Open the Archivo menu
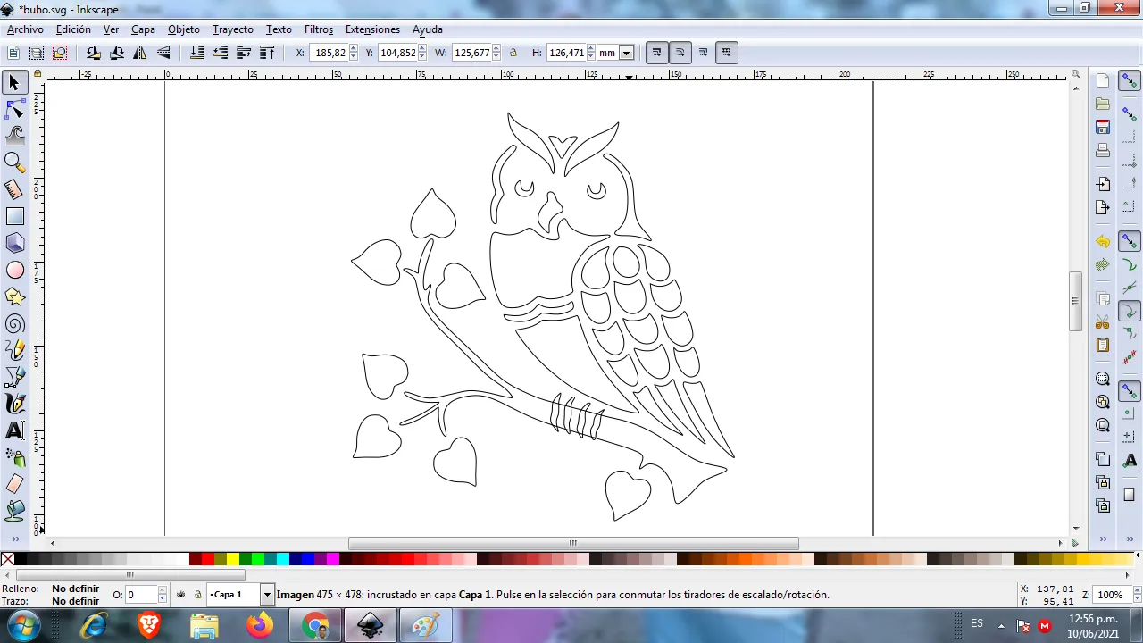Image resolution: width=1143 pixels, height=643 pixels. (25, 29)
